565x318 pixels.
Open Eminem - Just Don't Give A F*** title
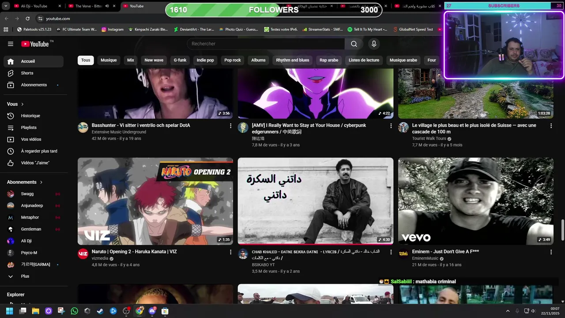pyautogui.click(x=445, y=252)
